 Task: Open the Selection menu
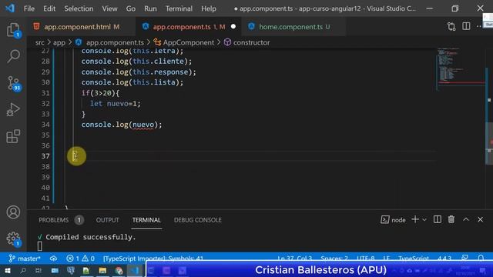pos(79,8)
